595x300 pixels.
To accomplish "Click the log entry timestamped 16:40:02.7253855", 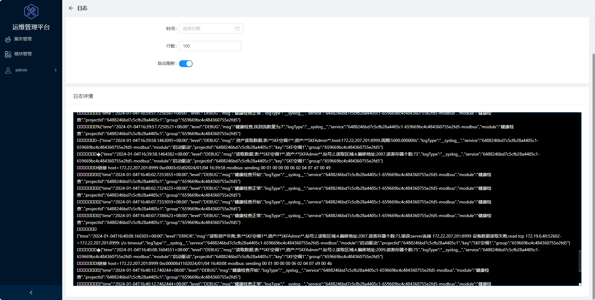I will 284,178.
